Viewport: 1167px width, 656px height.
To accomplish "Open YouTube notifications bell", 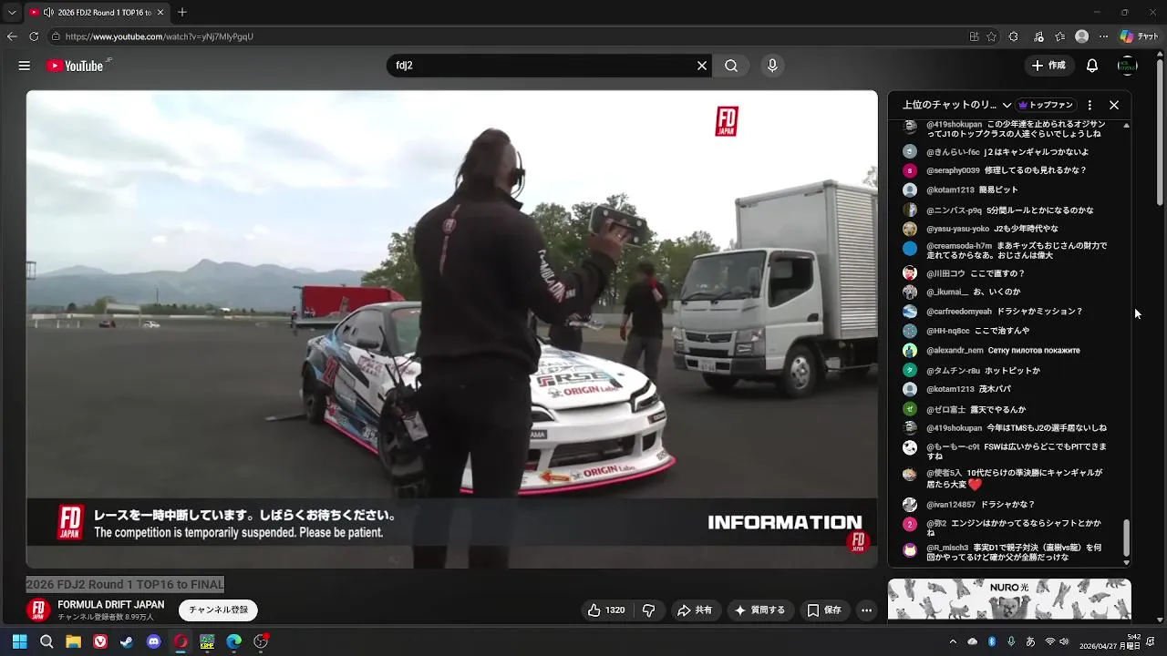I will [x=1092, y=66].
